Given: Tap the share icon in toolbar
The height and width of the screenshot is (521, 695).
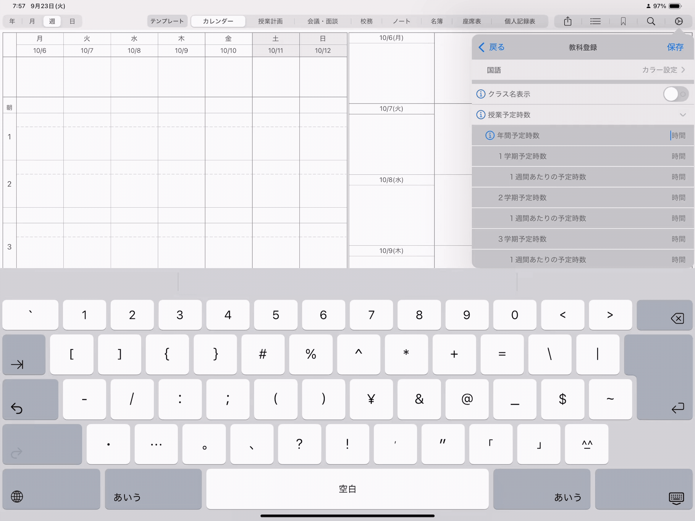Looking at the screenshot, I should pyautogui.click(x=568, y=21).
